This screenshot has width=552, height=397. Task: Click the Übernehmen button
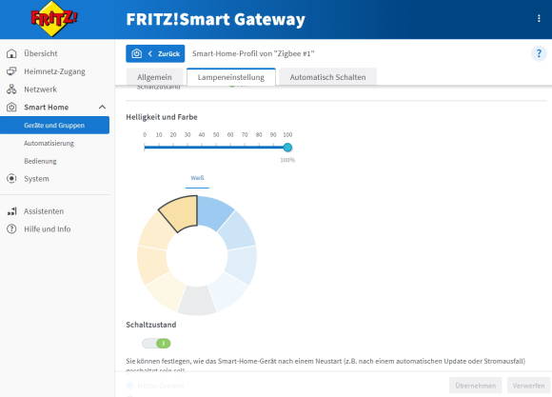pos(475,386)
